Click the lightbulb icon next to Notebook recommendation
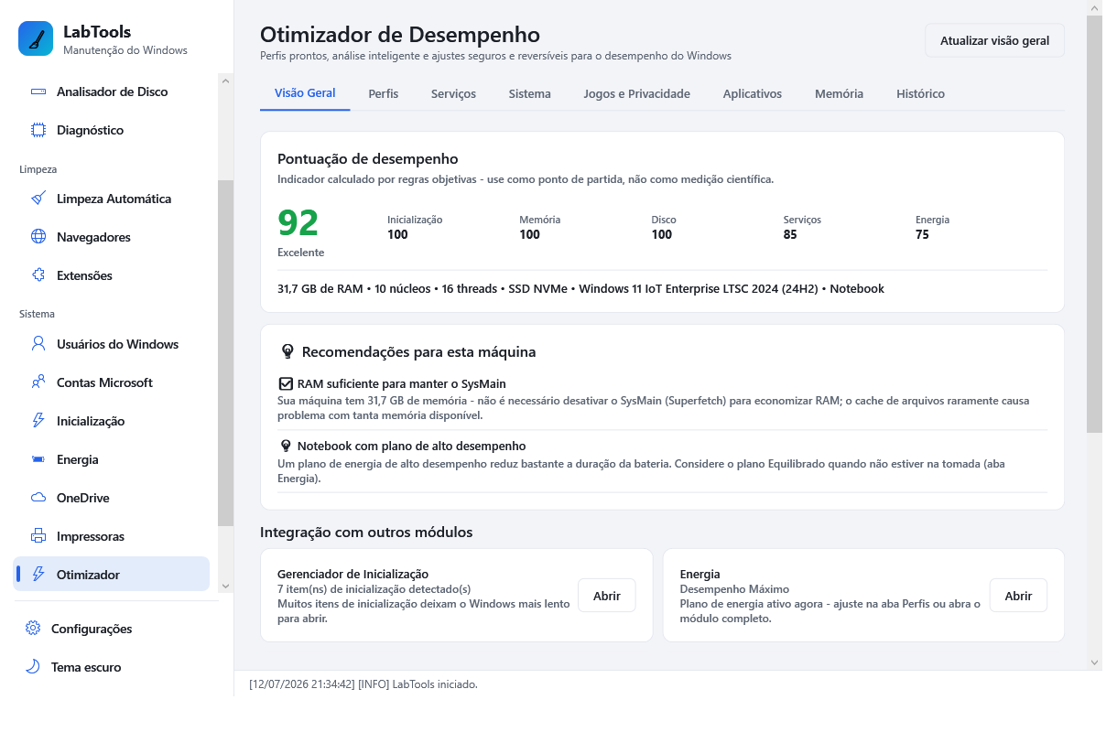Viewport: 1117px width, 732px height. coord(286,446)
